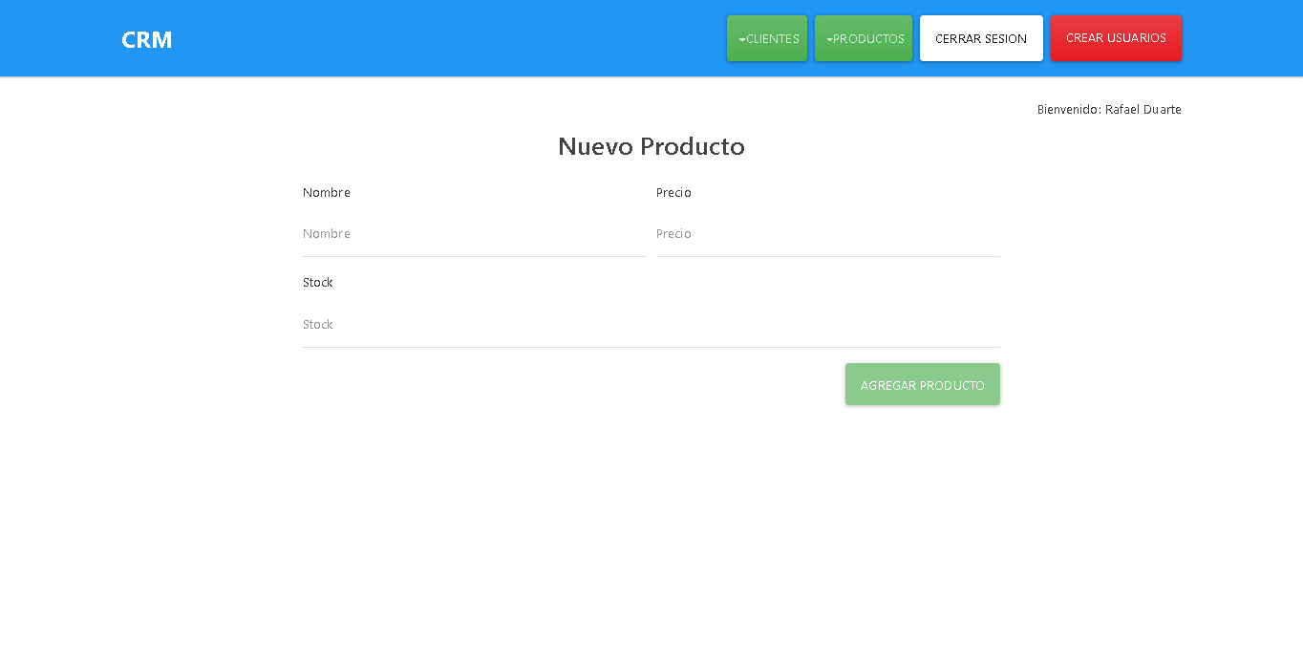Click inside the Stock input field

pyautogui.click(x=651, y=324)
